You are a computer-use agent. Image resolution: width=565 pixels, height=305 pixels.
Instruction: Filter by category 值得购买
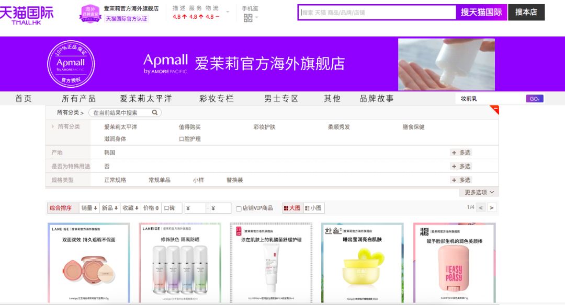click(190, 127)
